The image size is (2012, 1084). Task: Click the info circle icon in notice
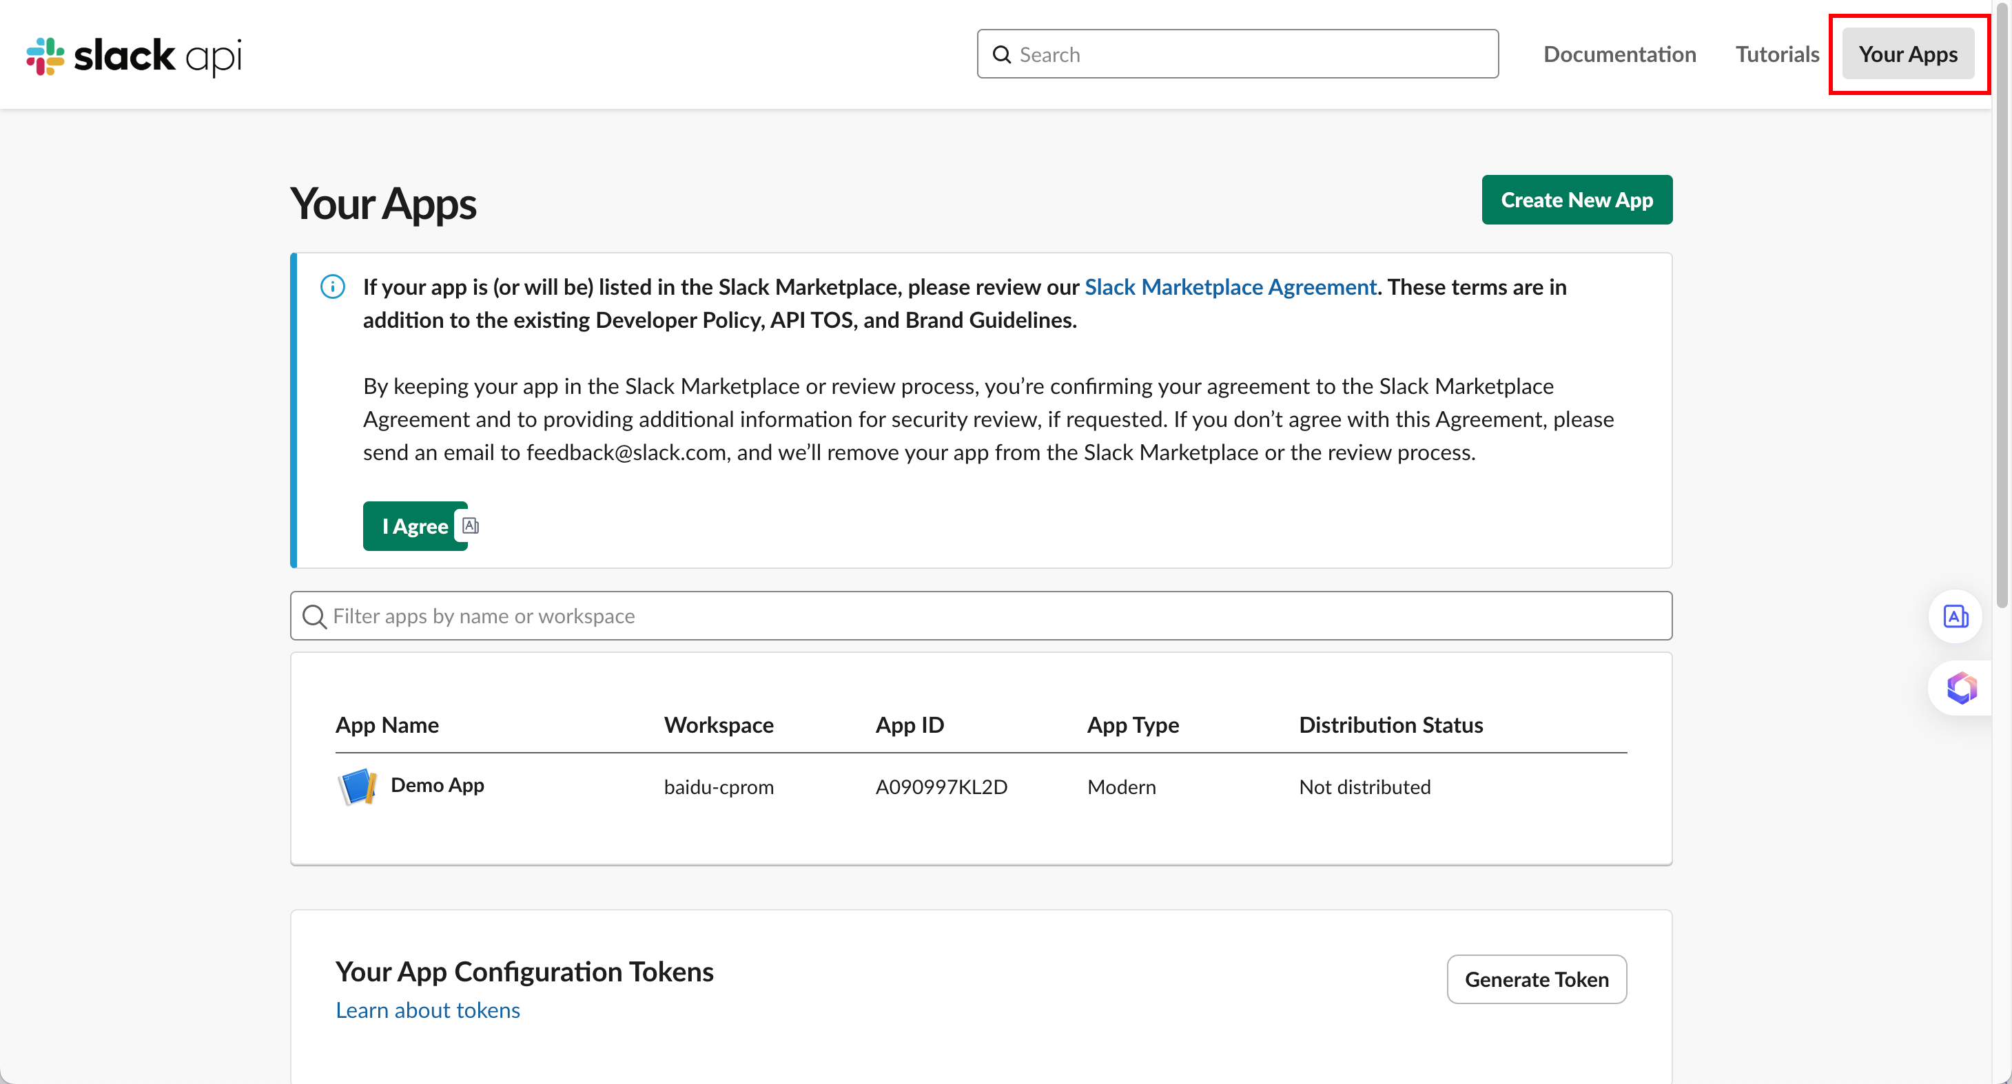(333, 286)
